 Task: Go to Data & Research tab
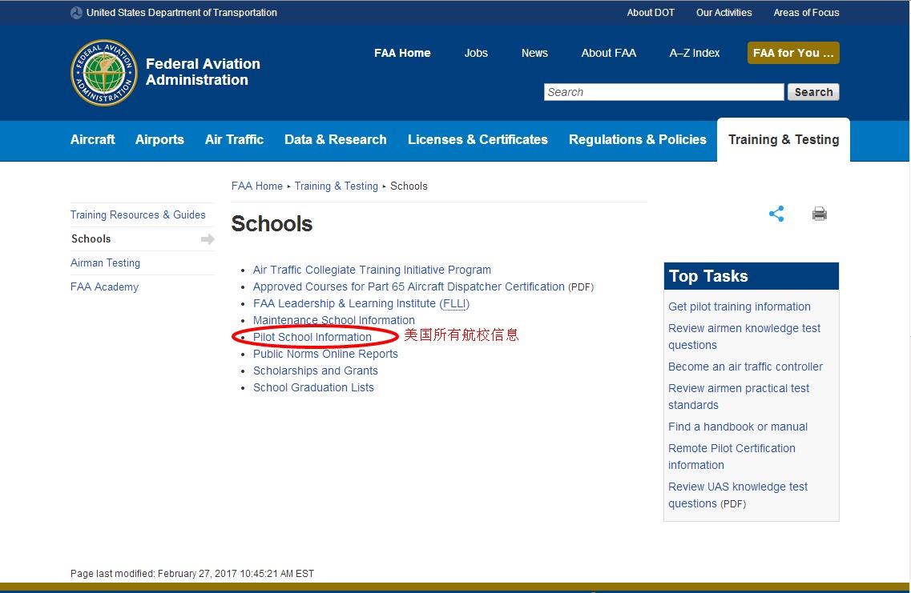[x=335, y=139]
